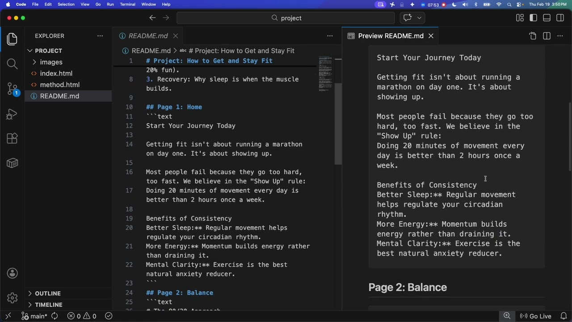Click the editor vertical scrollbar

(x=338, y=123)
